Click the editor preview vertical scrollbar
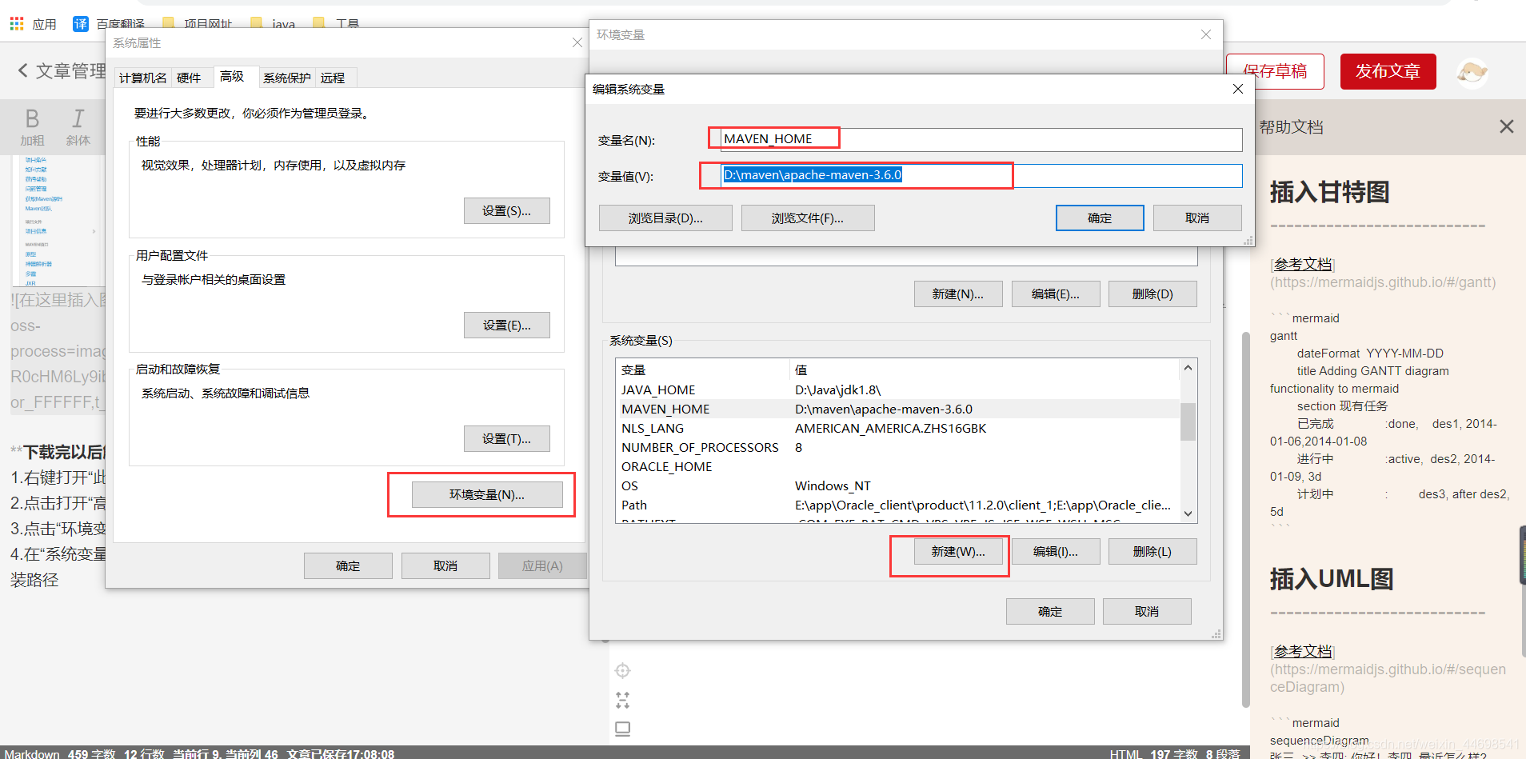This screenshot has width=1526, height=759. [1245, 520]
